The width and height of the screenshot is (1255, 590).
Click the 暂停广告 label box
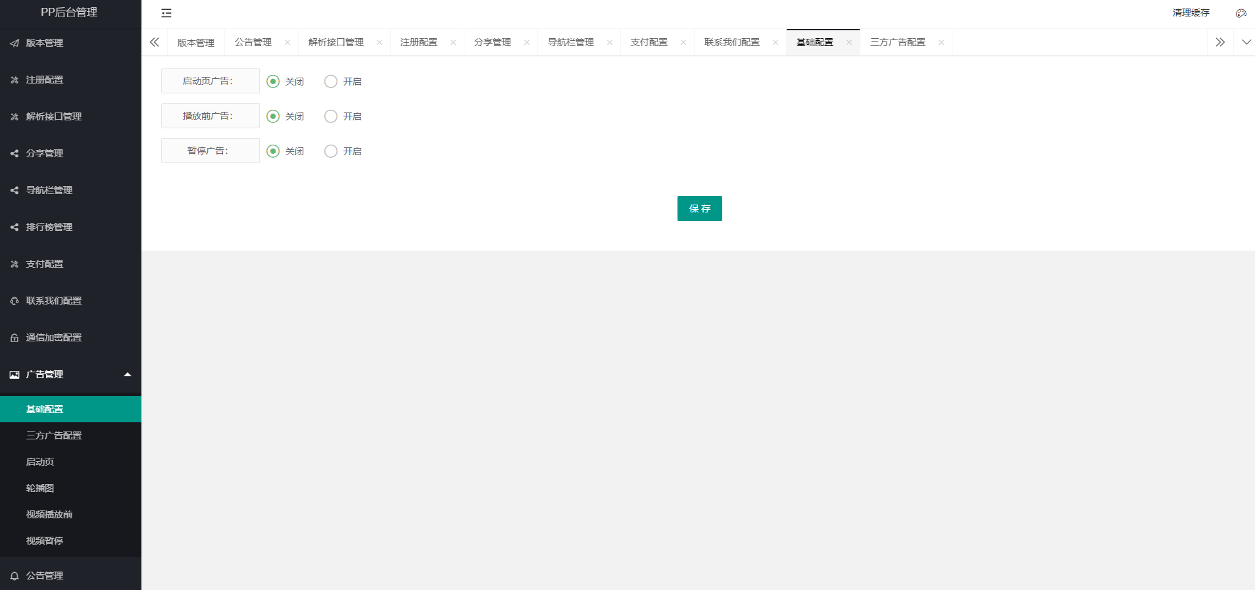pos(210,151)
